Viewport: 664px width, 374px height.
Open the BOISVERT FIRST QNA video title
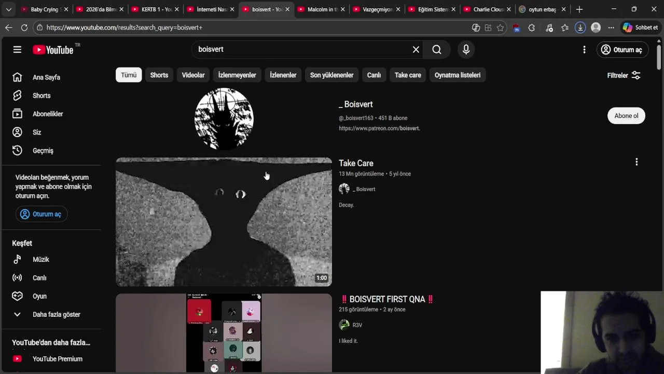point(386,299)
